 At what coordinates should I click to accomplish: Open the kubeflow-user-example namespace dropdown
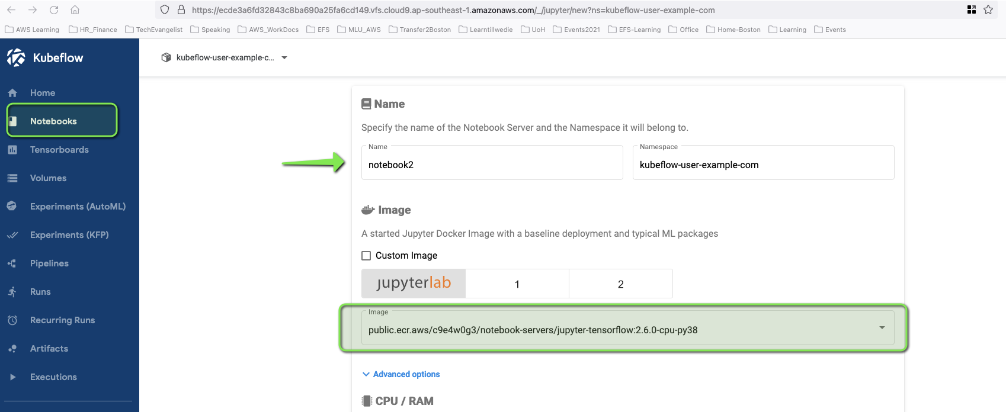225,57
